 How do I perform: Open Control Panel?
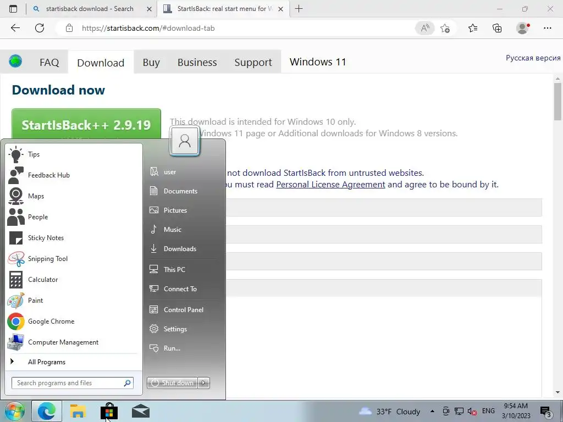click(183, 310)
